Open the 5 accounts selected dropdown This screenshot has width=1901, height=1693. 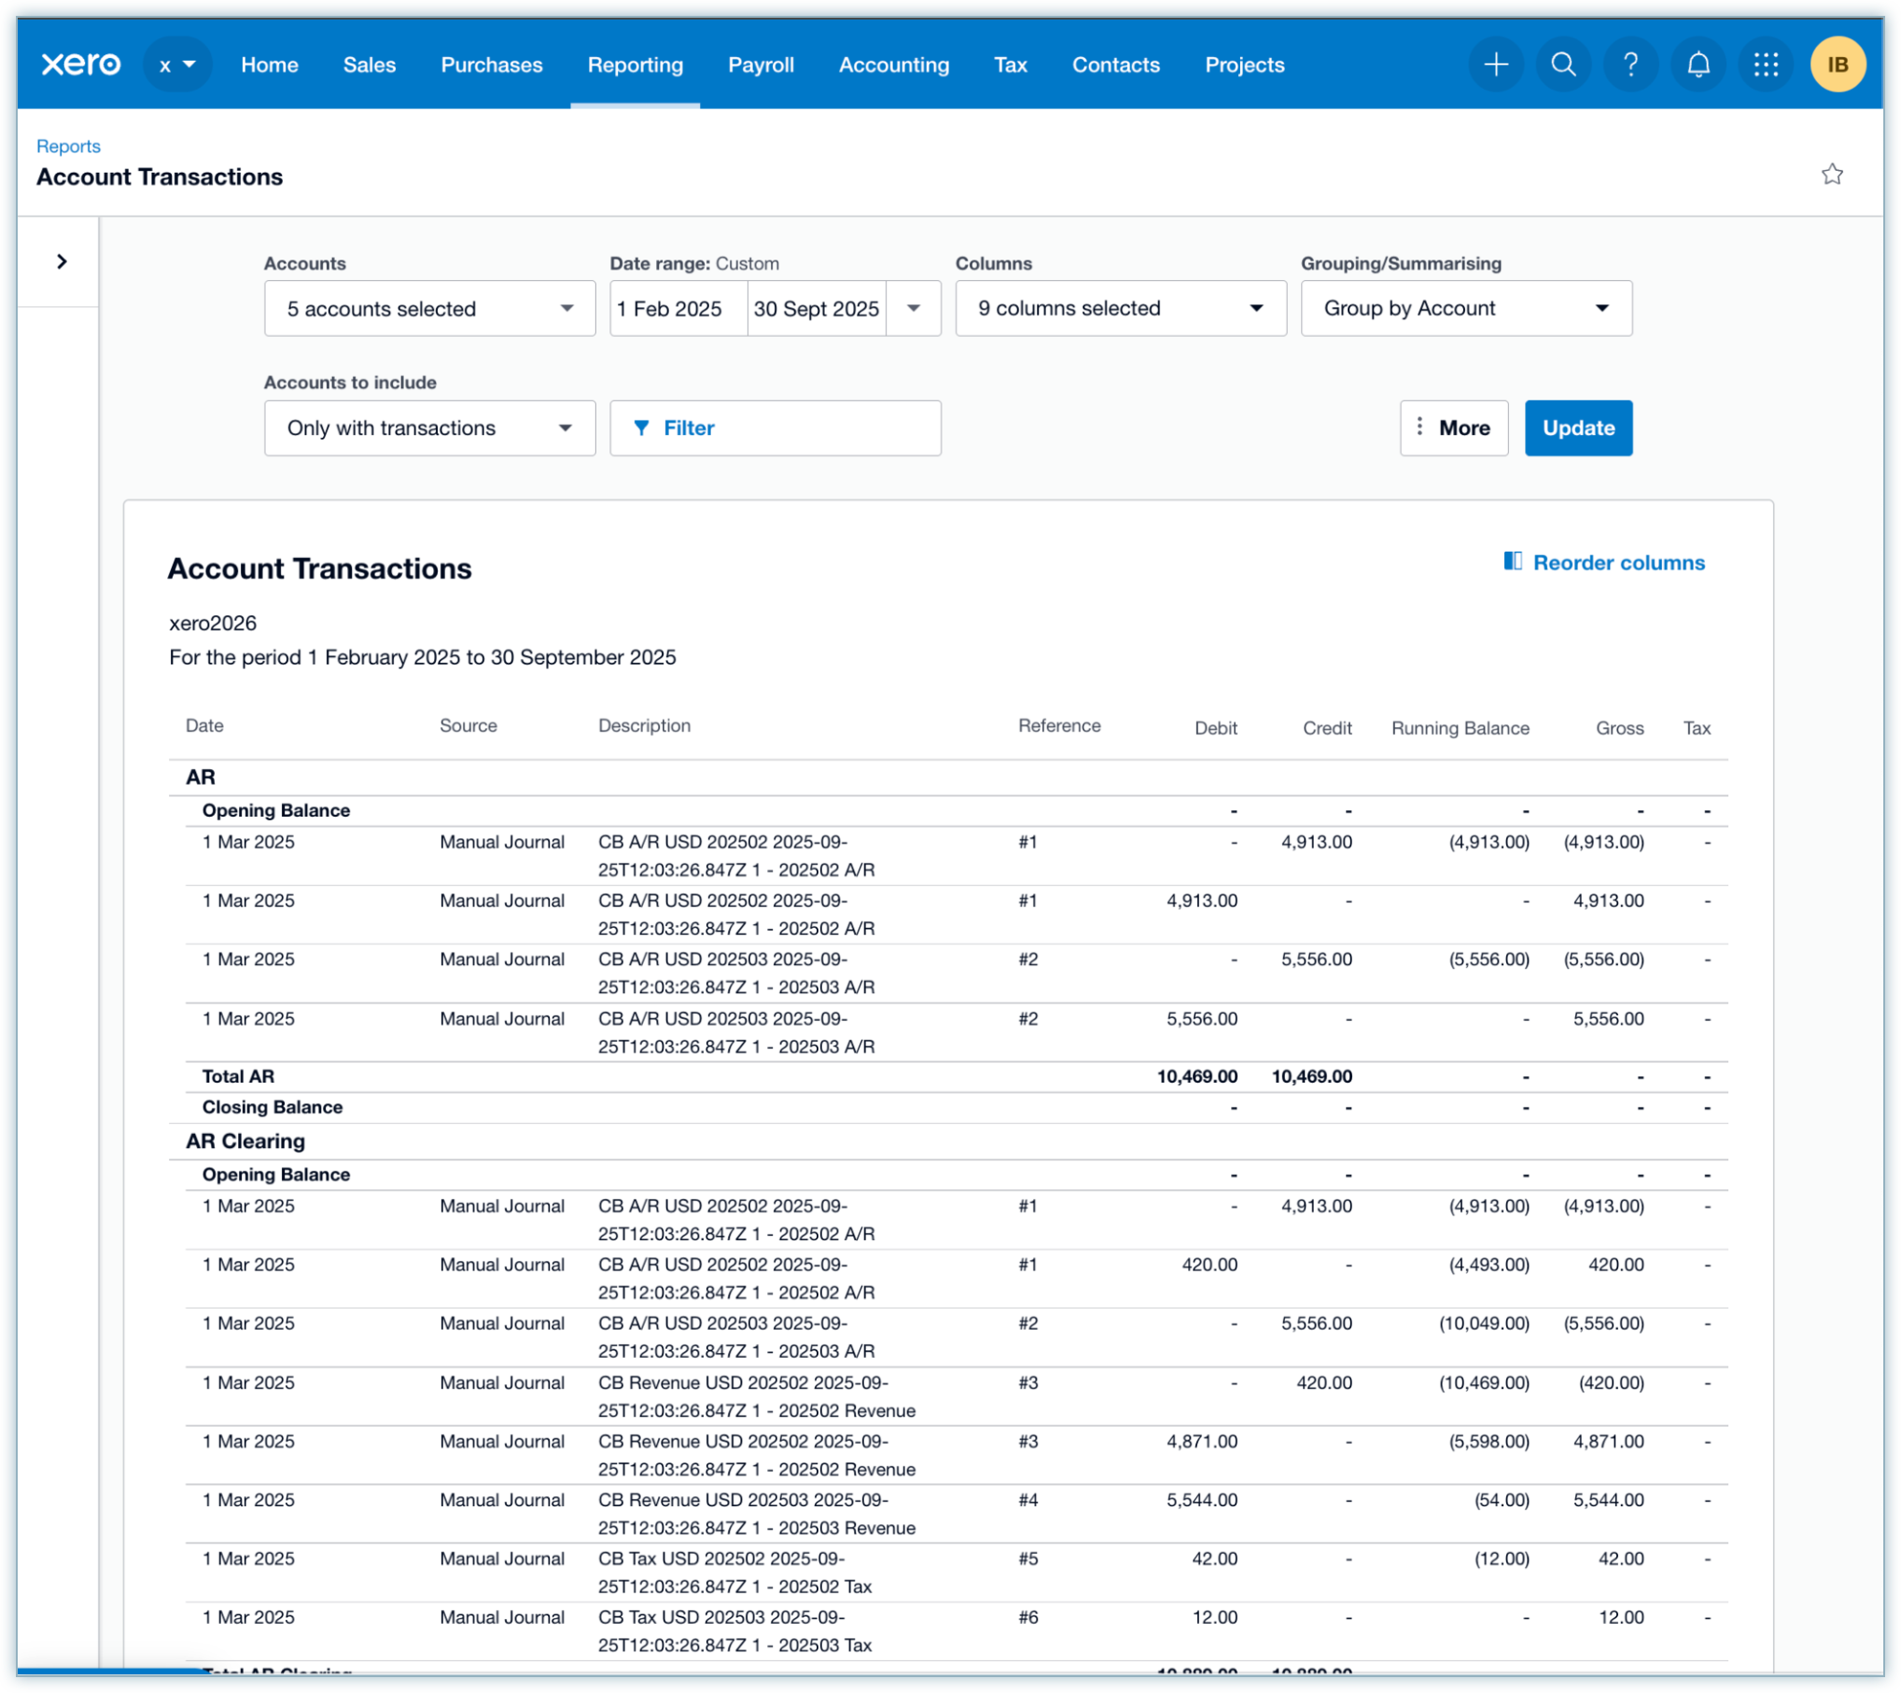point(429,309)
